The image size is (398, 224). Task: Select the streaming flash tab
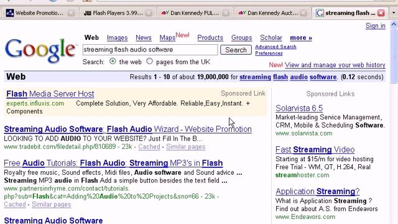pyautogui.click(x=349, y=13)
